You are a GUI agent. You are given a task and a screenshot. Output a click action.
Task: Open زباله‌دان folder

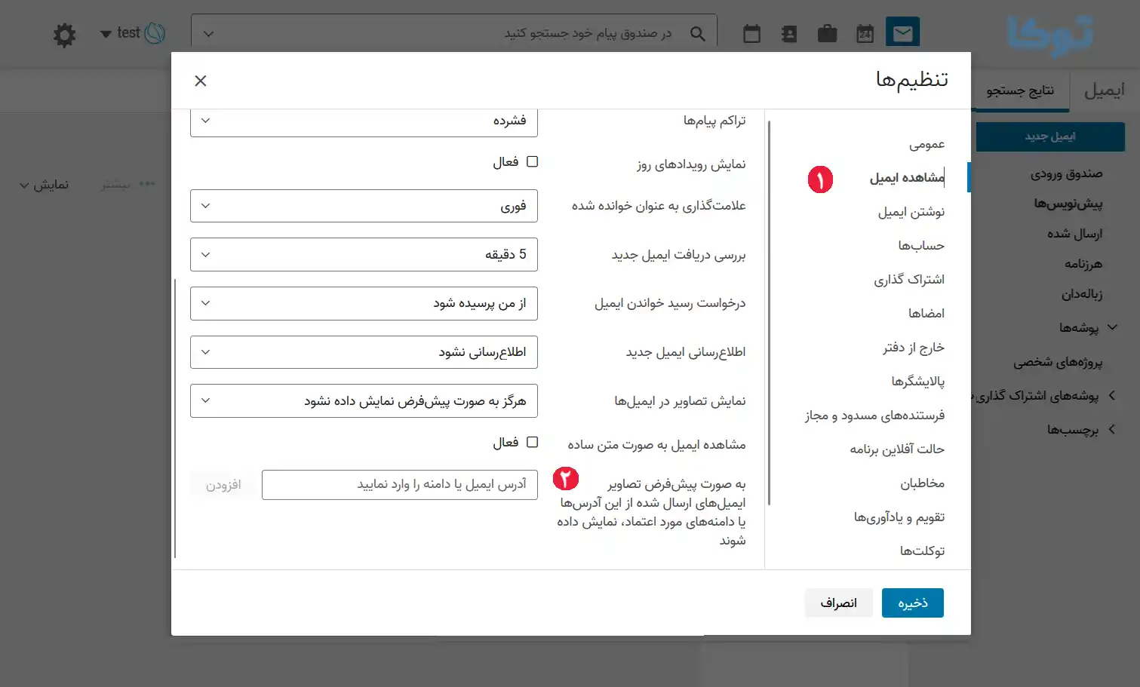point(1082,294)
